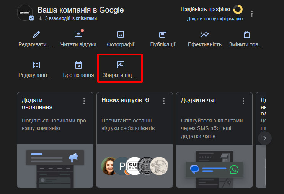Select the Додайте чат card title
This screenshot has width=284, height=194.
click(x=199, y=100)
